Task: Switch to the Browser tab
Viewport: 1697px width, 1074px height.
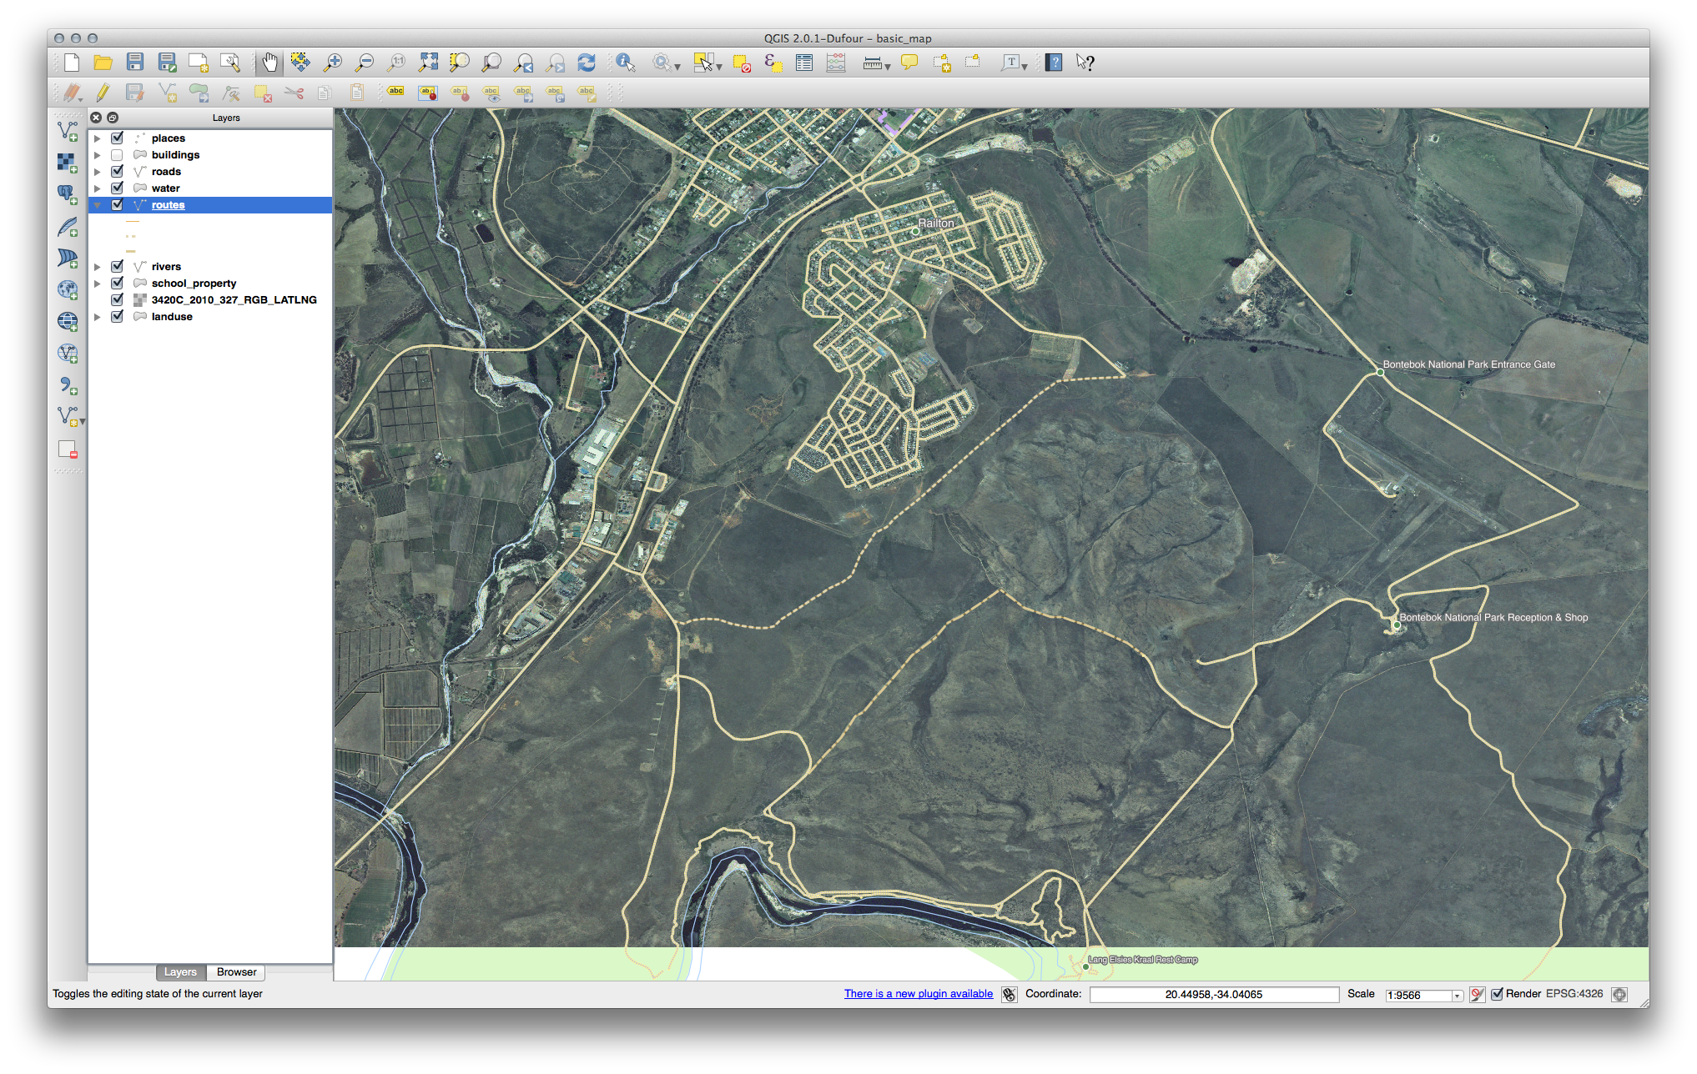Action: click(236, 972)
